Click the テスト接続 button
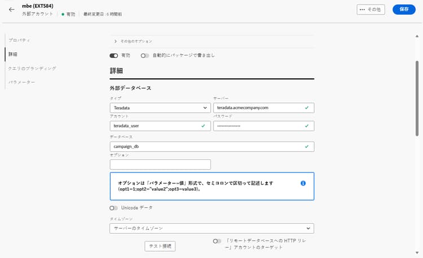This screenshot has width=423, height=258. pos(160,246)
